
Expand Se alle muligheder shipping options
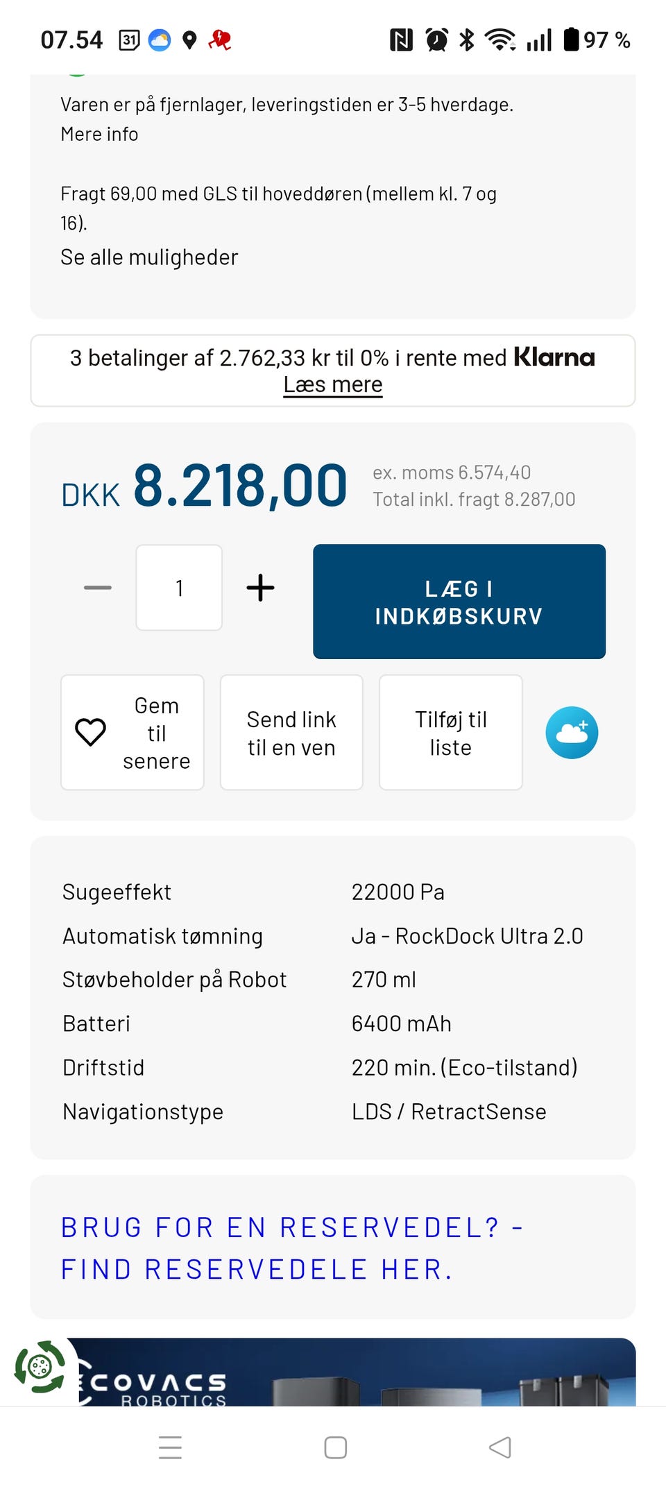pyautogui.click(x=149, y=257)
